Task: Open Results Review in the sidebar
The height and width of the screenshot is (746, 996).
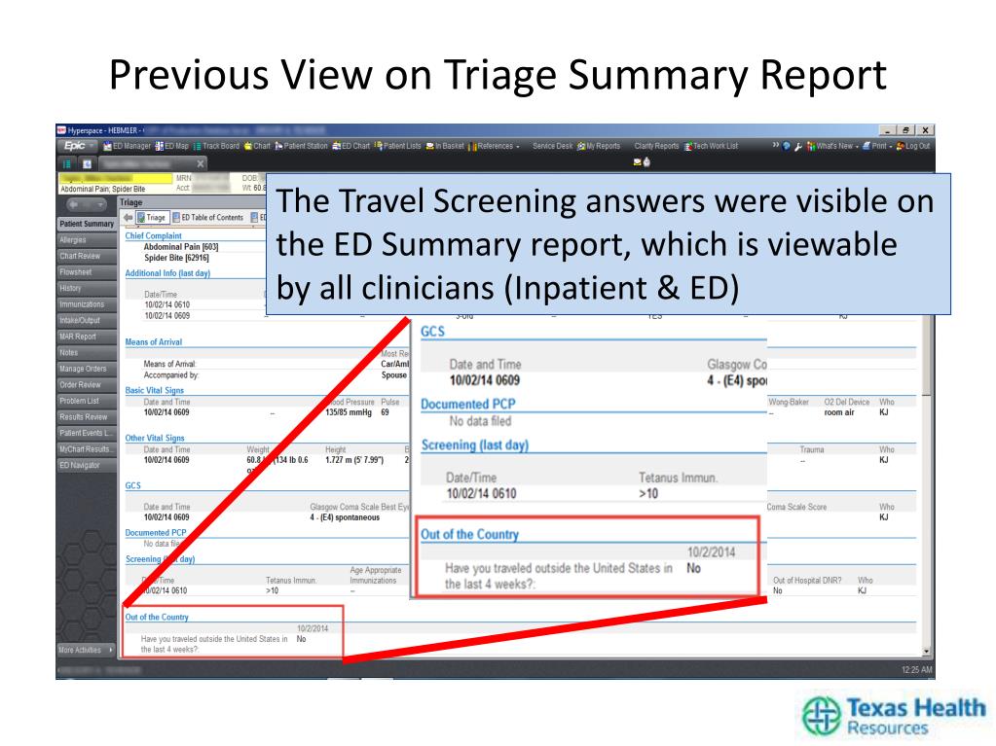Action: click(87, 417)
